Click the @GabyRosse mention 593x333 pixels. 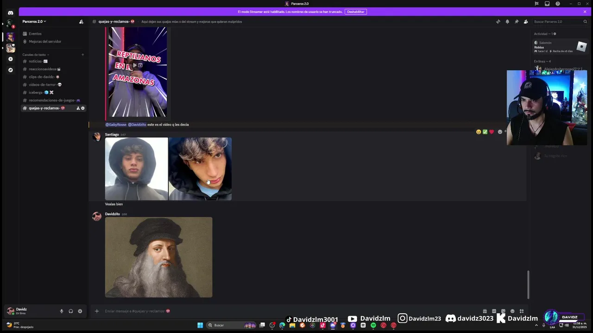point(116,124)
